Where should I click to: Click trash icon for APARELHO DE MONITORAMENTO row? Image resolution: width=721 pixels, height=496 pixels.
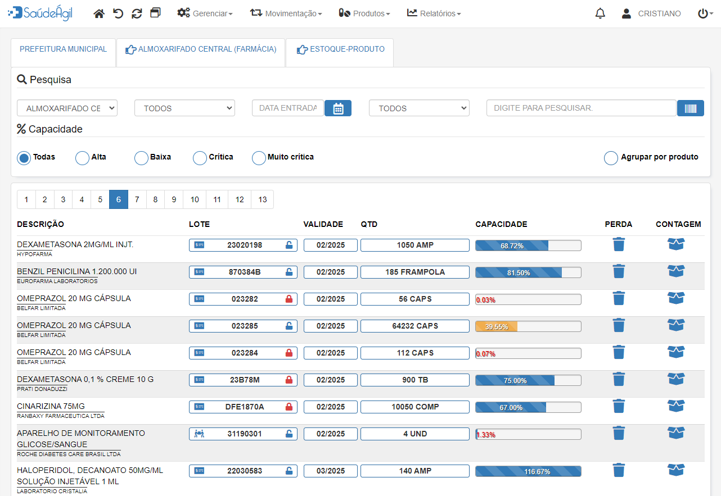coord(619,433)
